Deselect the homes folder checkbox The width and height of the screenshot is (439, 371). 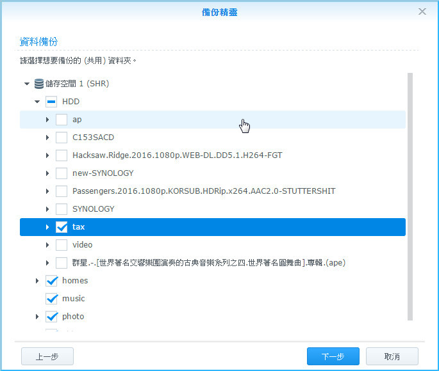[51, 281]
